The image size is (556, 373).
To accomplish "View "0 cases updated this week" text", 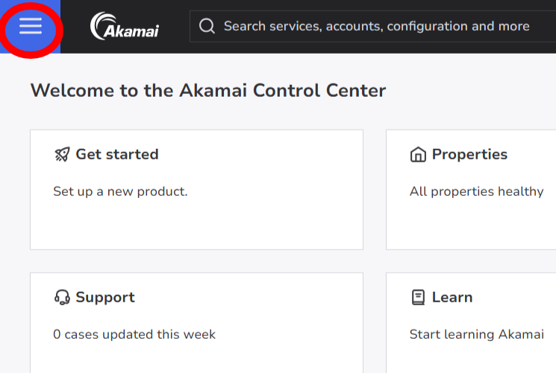I will (x=134, y=334).
